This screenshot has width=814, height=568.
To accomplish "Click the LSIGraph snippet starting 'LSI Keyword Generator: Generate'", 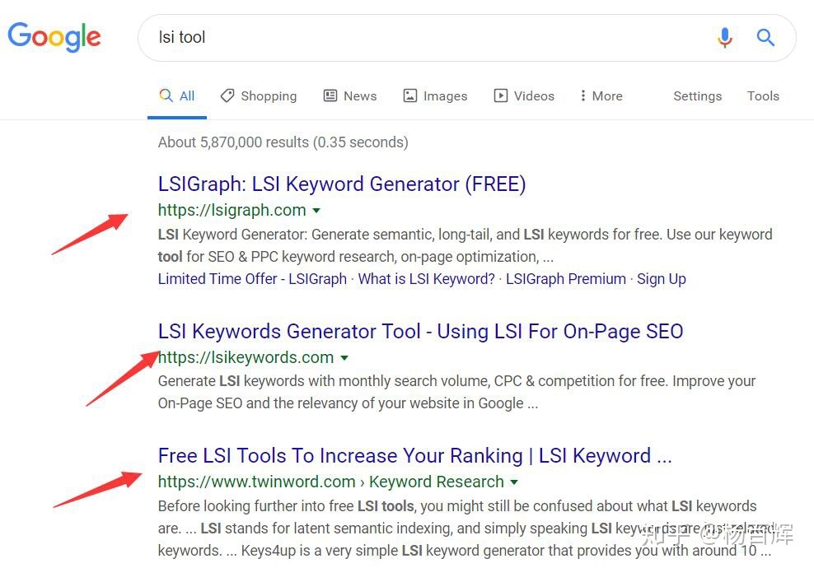I will click(x=465, y=245).
